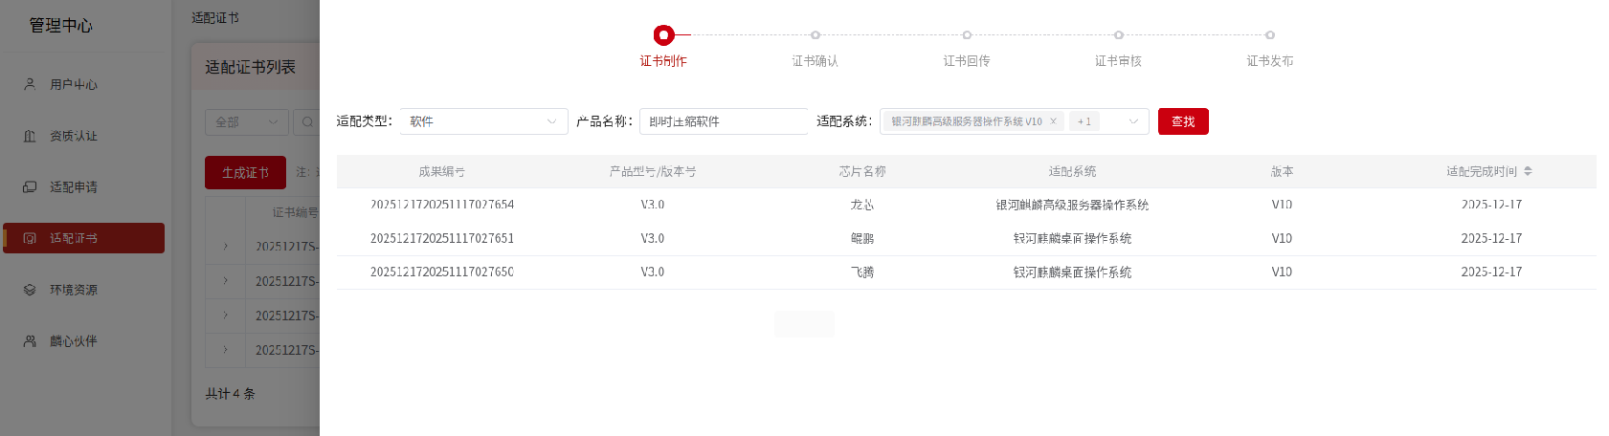Expand the last certificate row chevron
1609x436 pixels.
tap(226, 350)
